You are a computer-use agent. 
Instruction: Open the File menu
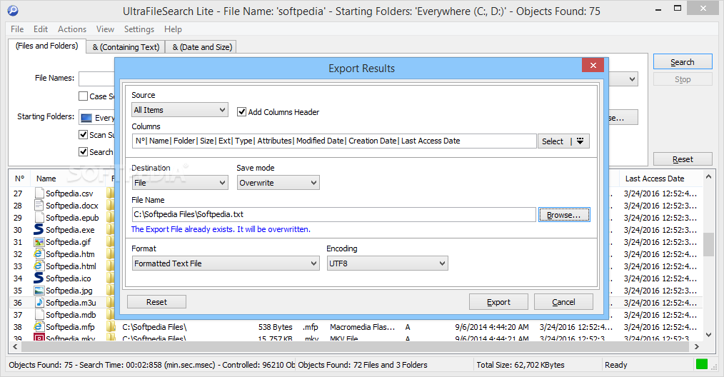[x=17, y=29]
